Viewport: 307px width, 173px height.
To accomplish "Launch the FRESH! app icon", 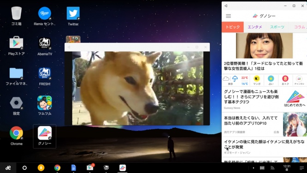I will (x=45, y=73).
